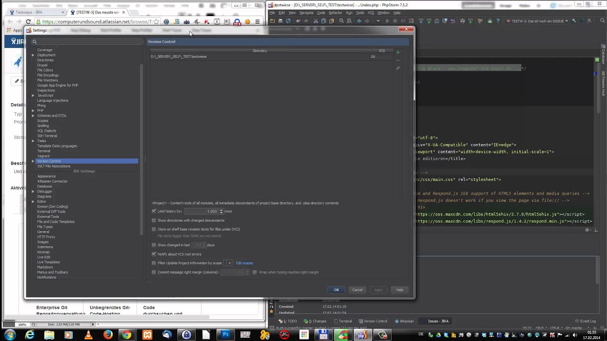Open the update scope dropdown
The image size is (607, 341).
tap(230, 263)
